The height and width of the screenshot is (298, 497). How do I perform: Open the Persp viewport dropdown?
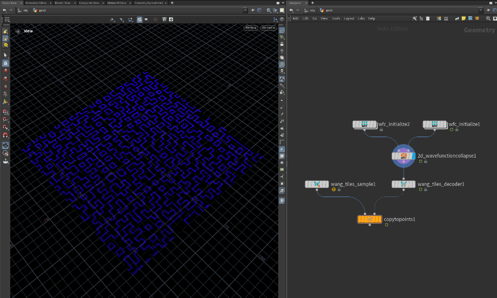(x=251, y=28)
